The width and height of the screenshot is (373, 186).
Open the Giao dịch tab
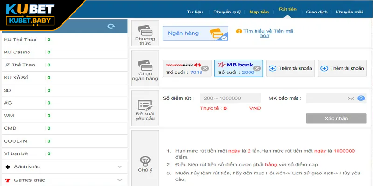(x=317, y=12)
